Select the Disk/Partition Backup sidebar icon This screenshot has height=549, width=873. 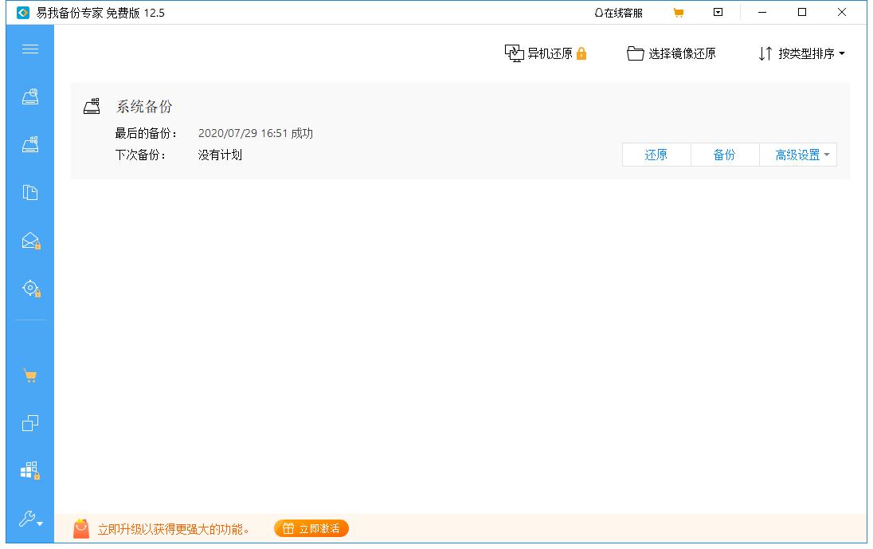(x=30, y=143)
